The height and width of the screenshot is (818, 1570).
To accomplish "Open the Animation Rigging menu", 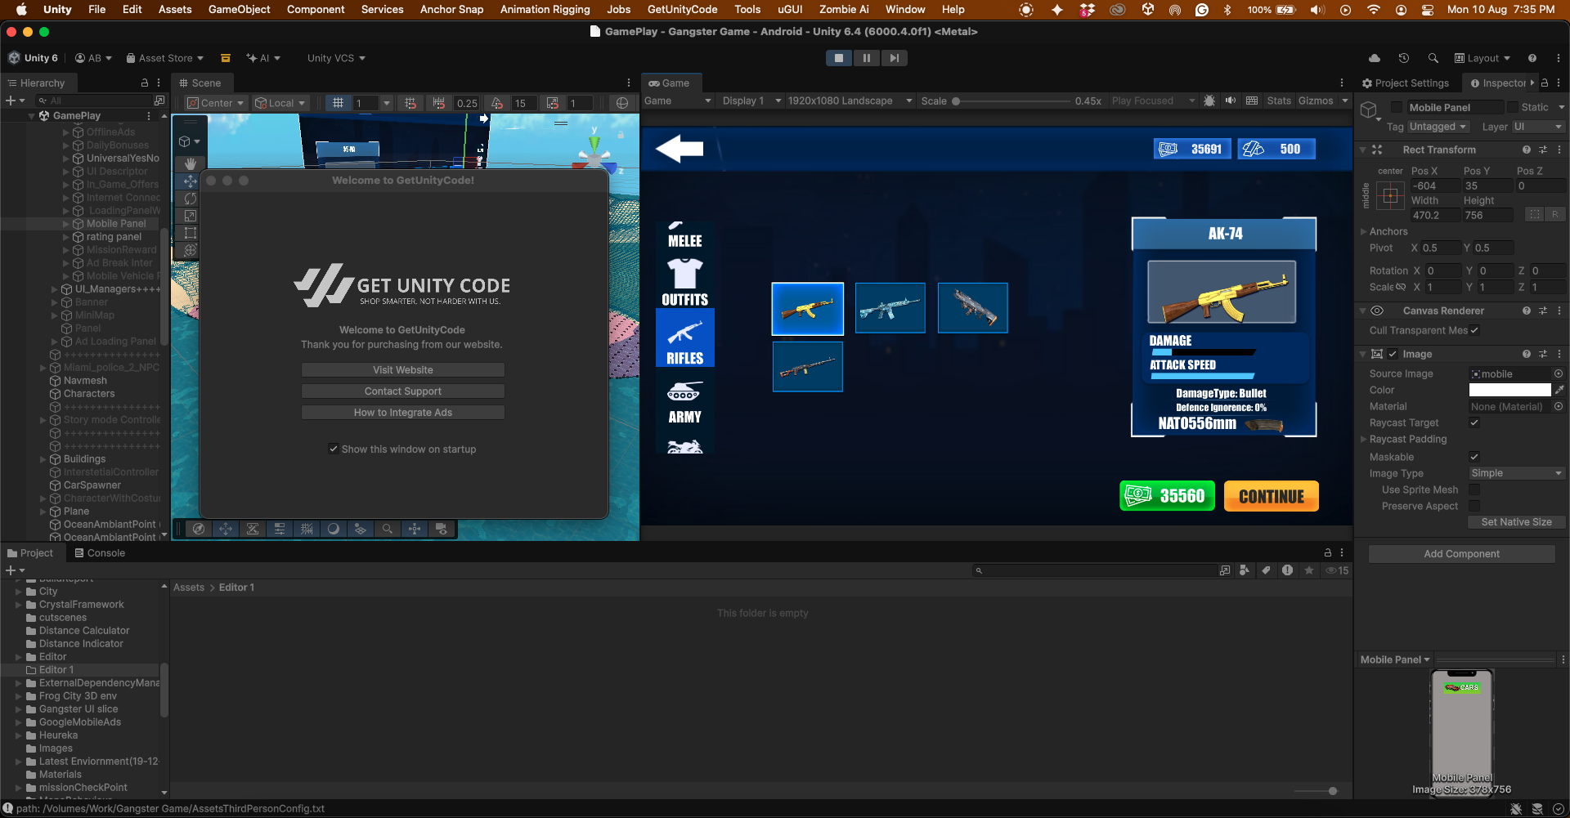I will pyautogui.click(x=545, y=9).
